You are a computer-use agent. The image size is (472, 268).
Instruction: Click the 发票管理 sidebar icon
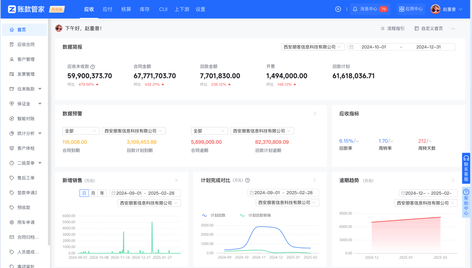tap(12, 74)
